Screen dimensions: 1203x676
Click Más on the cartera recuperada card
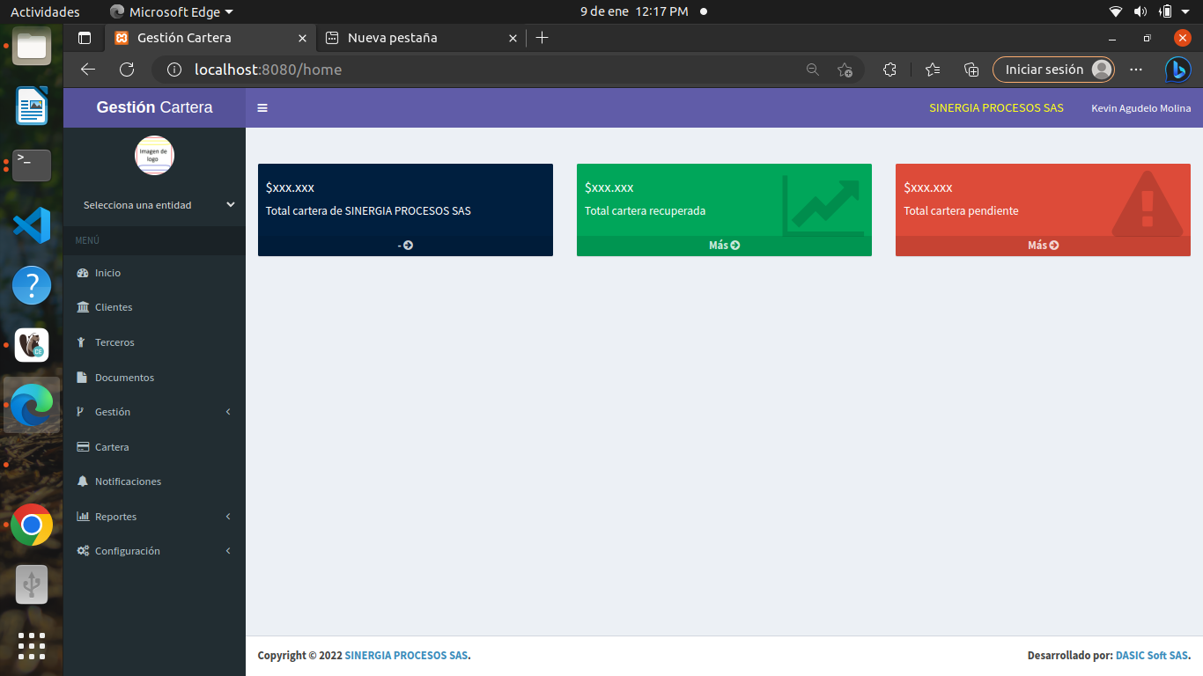pyautogui.click(x=724, y=246)
